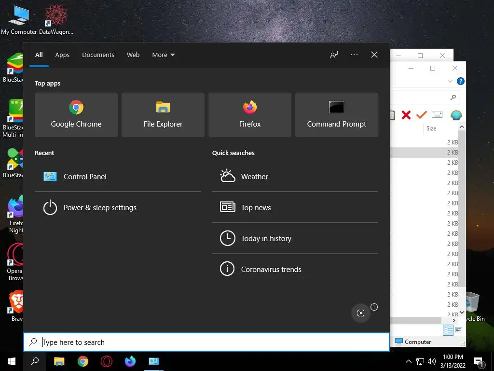Switch to the Apps search tab
The width and height of the screenshot is (494, 371).
62,55
